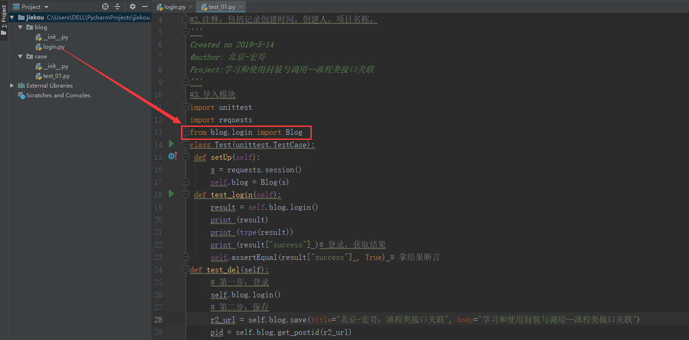The image size is (689, 340).
Task: Click the locate-opened-file crosshair icon
Action: 105,6
